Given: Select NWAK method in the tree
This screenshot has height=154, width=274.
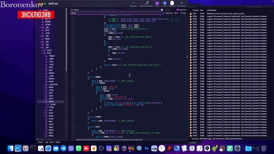Looking at the screenshot, I should tap(48, 39).
